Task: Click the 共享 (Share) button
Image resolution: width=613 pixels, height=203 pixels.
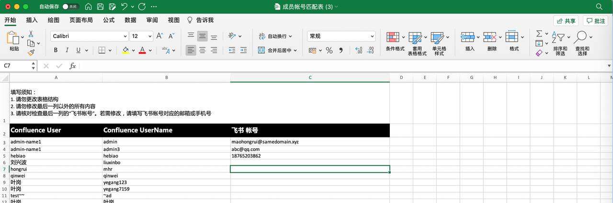Action: point(566,21)
